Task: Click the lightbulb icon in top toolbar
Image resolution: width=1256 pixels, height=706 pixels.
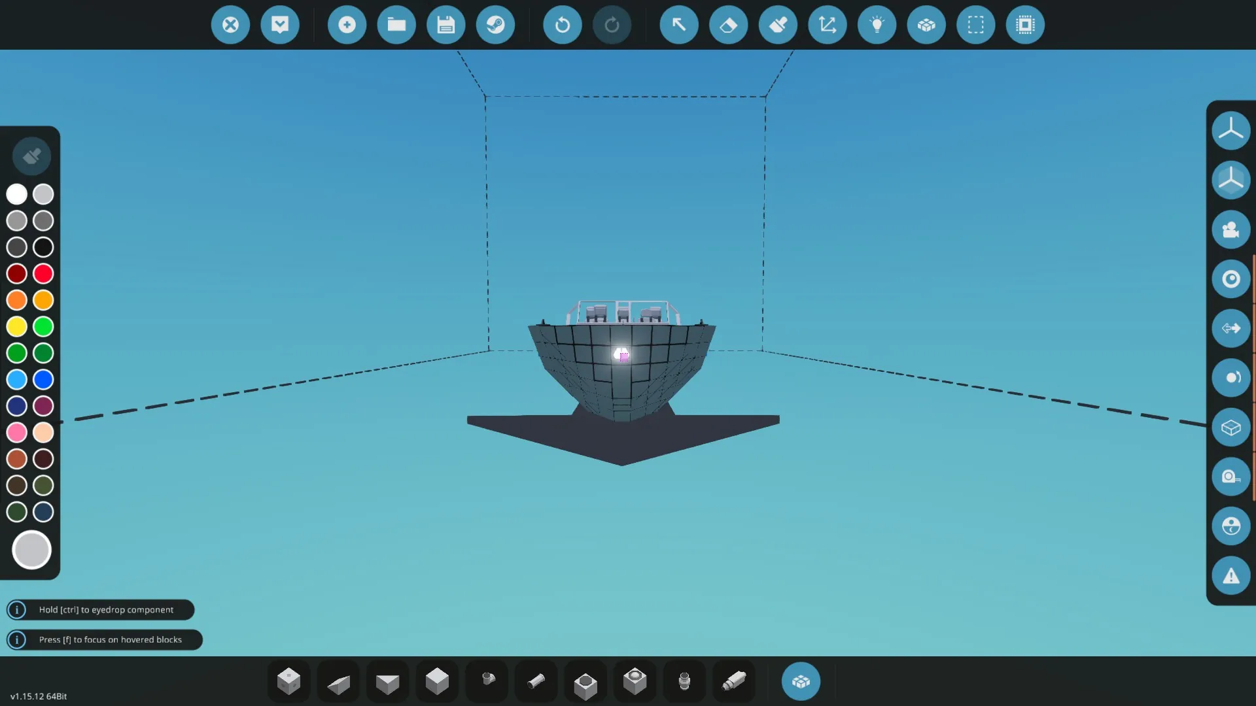Action: click(x=877, y=25)
